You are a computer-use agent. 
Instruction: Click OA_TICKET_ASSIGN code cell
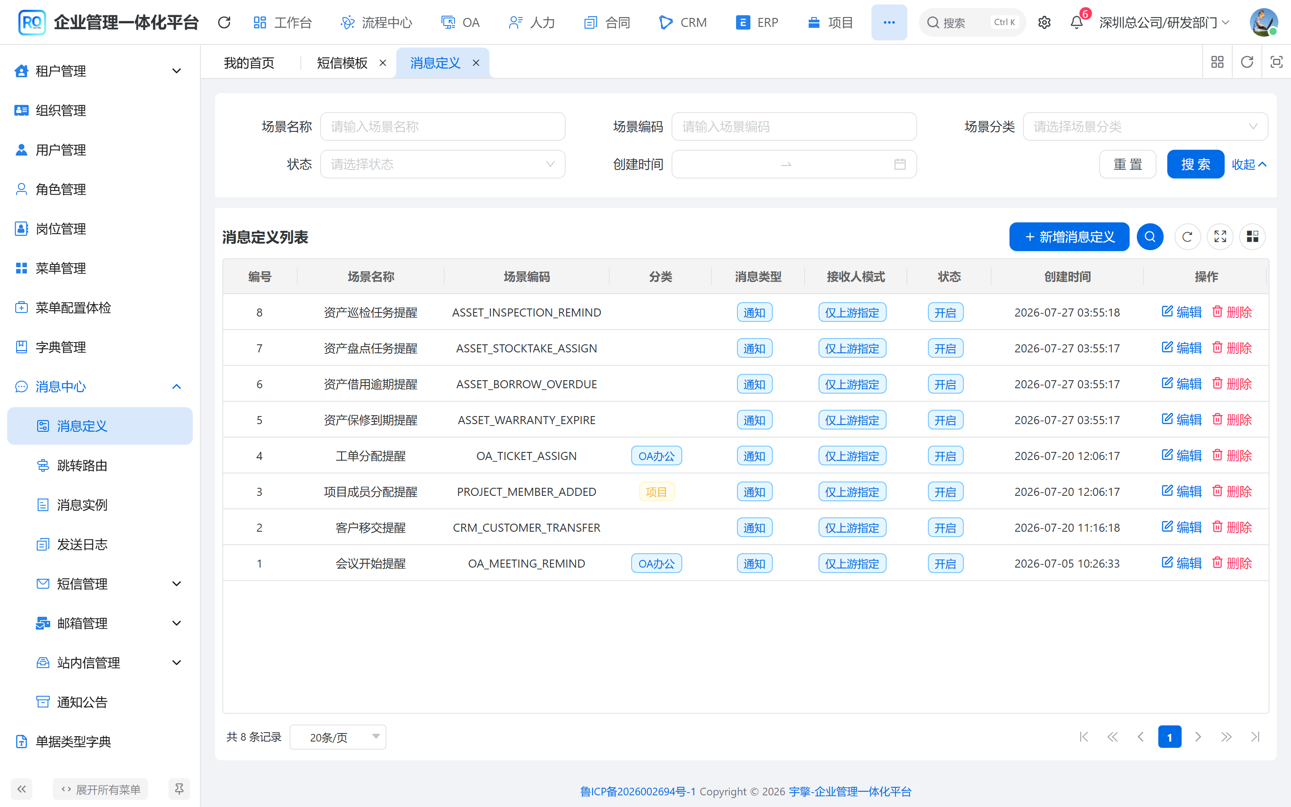coord(527,456)
